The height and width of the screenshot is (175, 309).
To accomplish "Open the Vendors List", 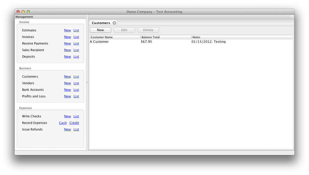I will point(76,83).
